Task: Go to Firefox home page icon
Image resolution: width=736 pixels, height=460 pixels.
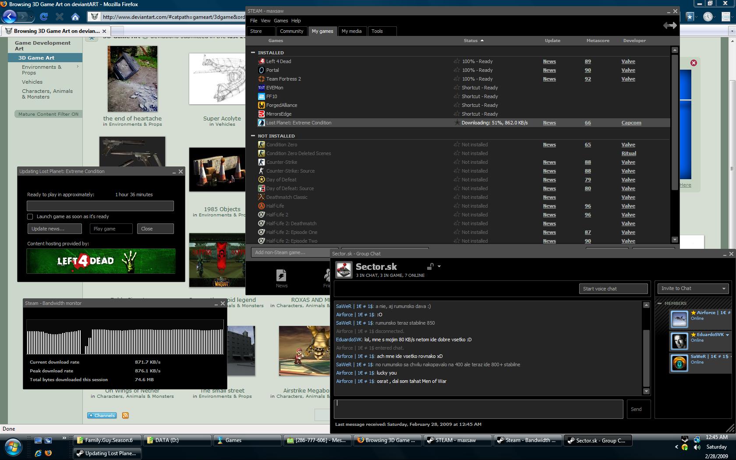Action: pyautogui.click(x=75, y=17)
